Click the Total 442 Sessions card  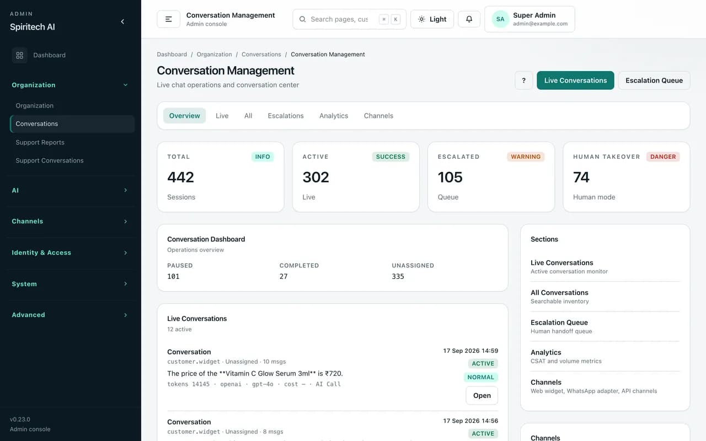pos(221,177)
